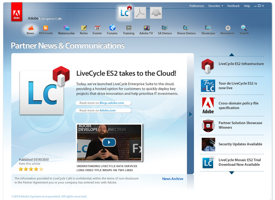Viewport: 275px width, 200px height.
Task: Open the News Archive link
Action: pos(173,179)
